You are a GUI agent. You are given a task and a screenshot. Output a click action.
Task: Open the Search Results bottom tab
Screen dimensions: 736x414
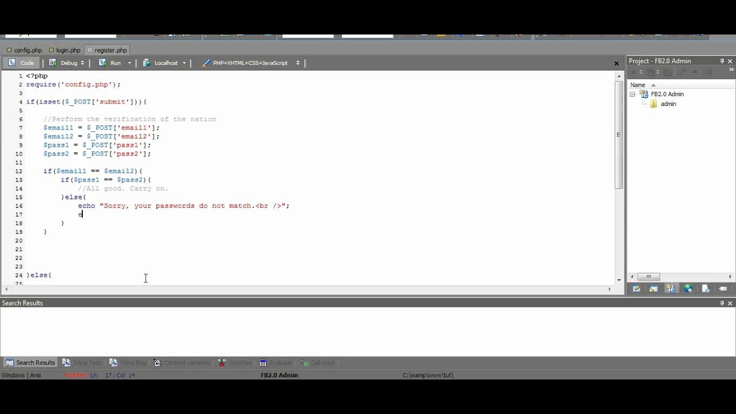30,363
